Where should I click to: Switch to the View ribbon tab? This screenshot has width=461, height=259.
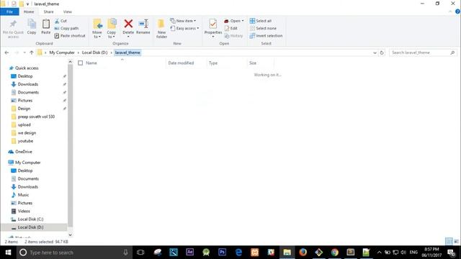[x=67, y=12]
